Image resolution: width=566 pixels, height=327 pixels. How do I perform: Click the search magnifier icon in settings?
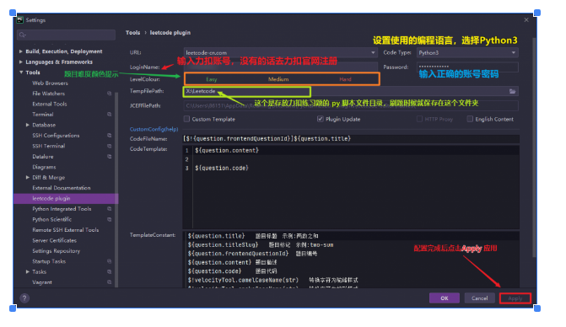tap(23, 35)
